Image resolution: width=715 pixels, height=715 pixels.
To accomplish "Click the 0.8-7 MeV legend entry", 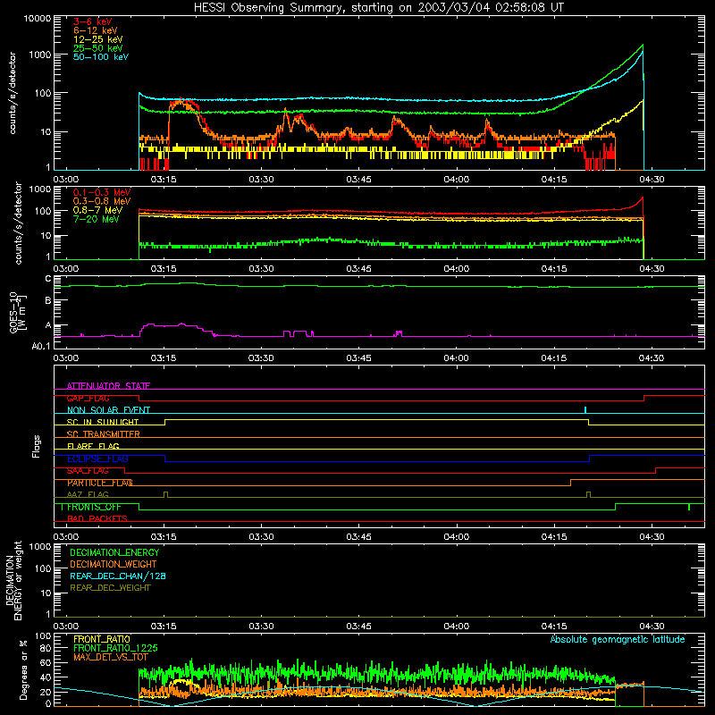I will pyautogui.click(x=97, y=210).
